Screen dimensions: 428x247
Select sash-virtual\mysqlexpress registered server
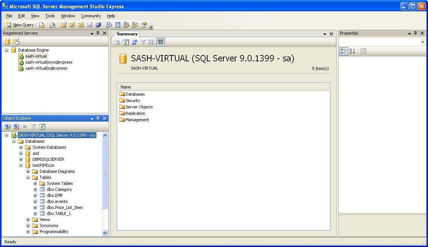49,62
